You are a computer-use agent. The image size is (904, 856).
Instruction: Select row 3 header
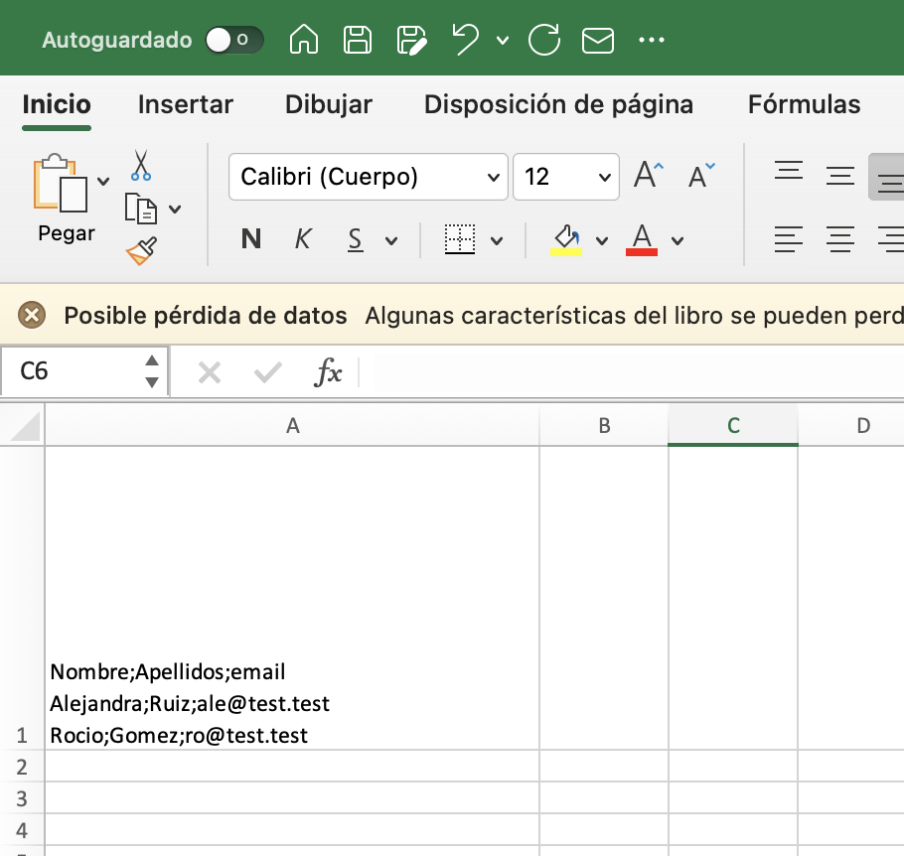(x=22, y=797)
